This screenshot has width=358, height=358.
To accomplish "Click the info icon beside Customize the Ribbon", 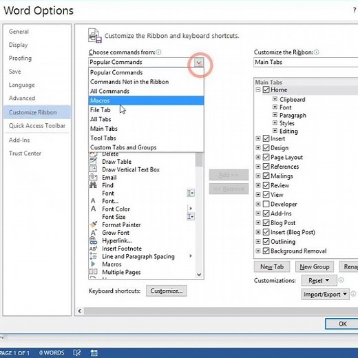I will point(317,52).
